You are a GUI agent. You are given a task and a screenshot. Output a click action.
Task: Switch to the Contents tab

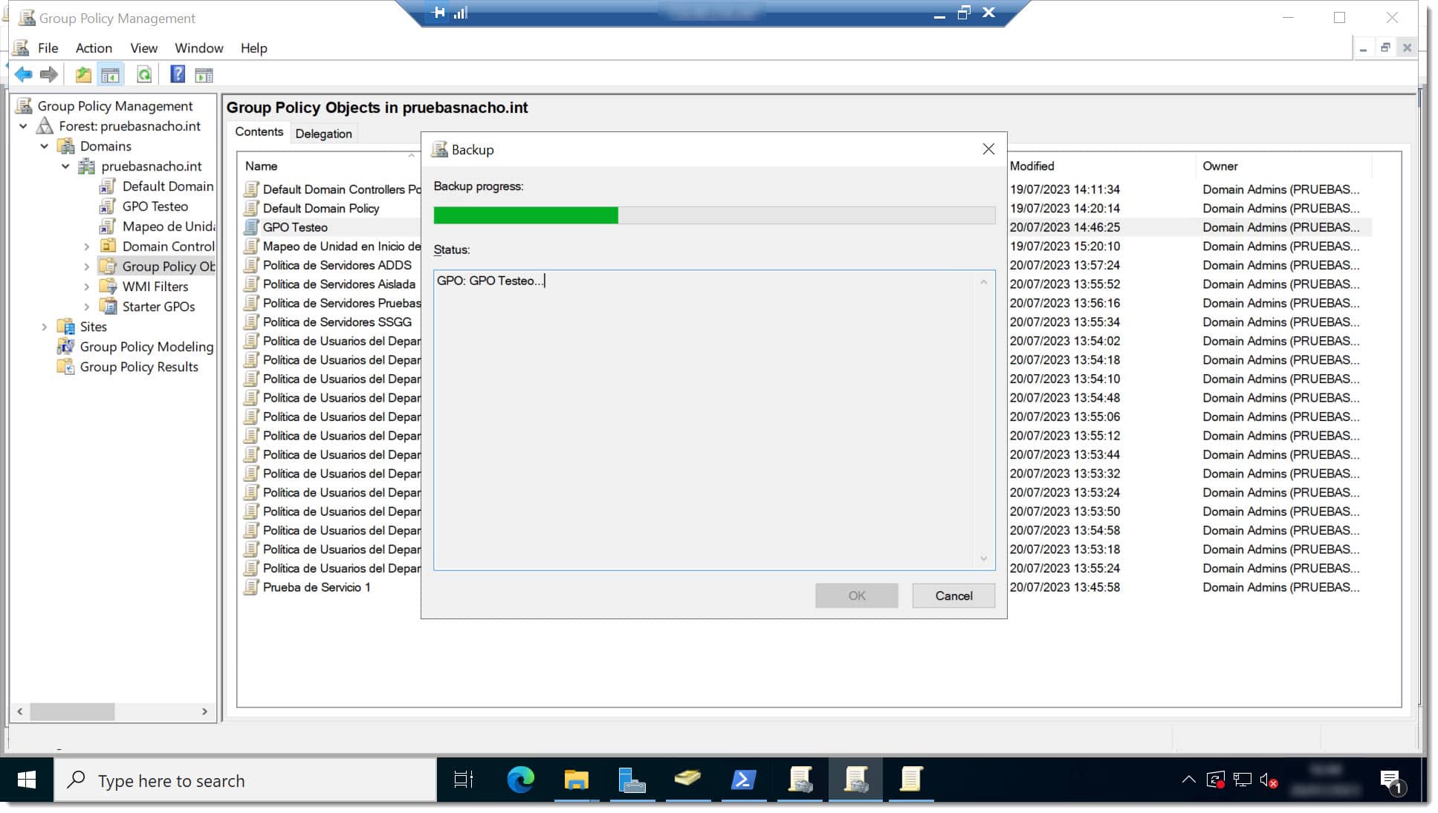click(x=259, y=132)
